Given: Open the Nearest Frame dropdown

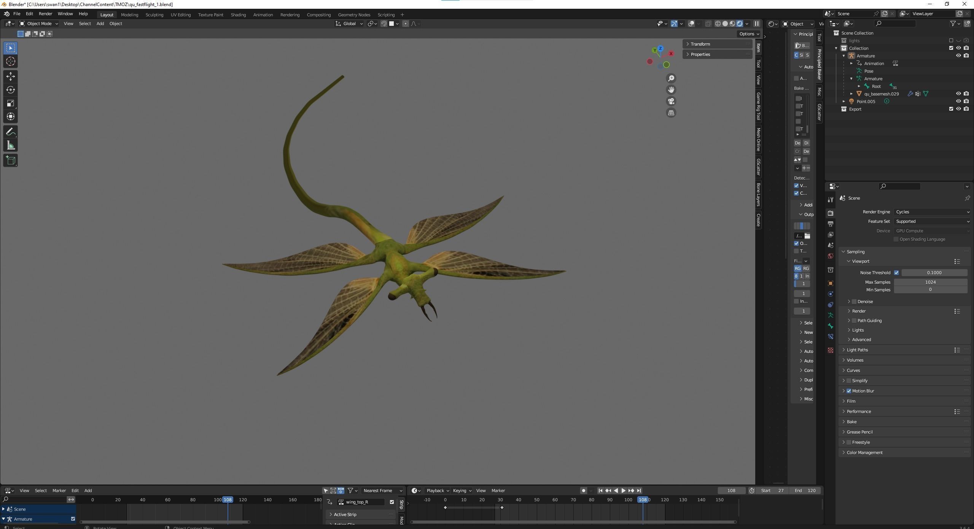Looking at the screenshot, I should click(x=383, y=491).
